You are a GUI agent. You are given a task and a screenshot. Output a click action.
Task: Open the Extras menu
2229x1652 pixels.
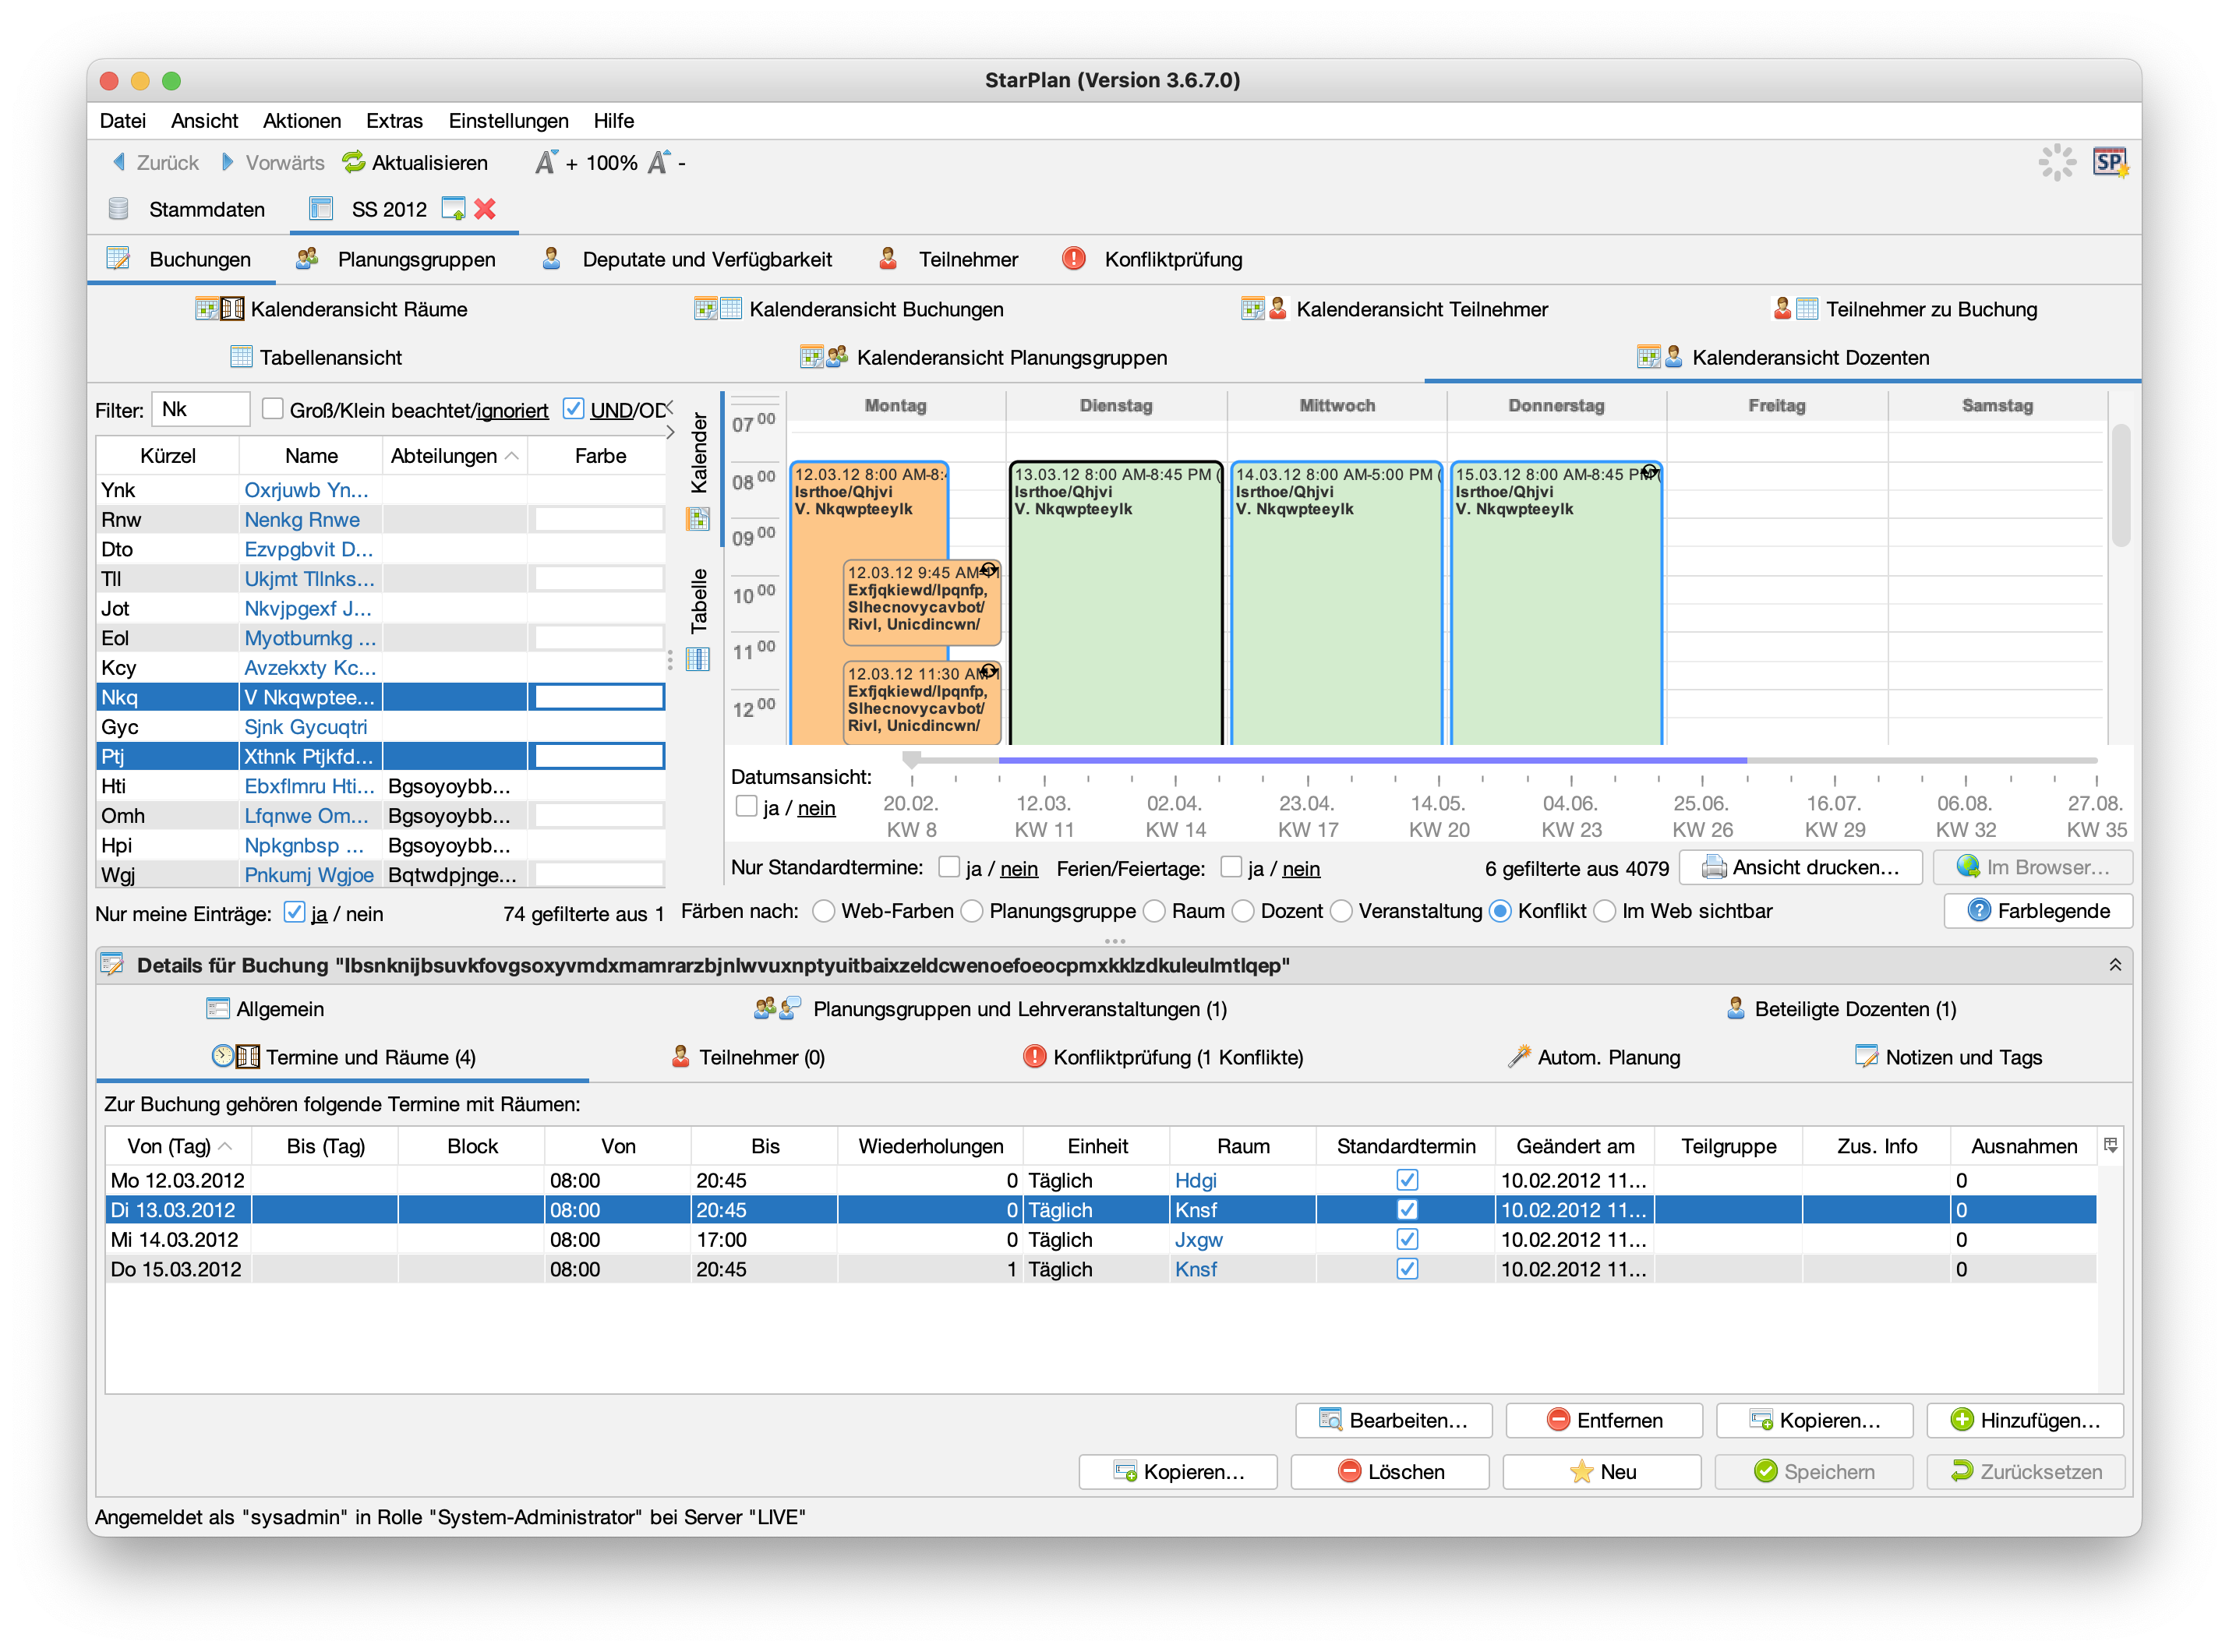394,121
